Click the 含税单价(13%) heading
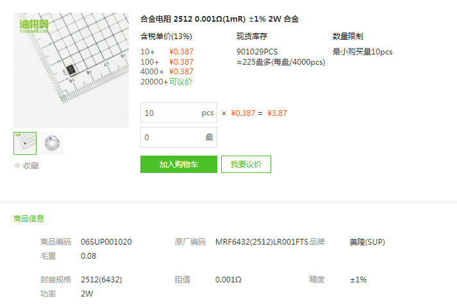This screenshot has height=308, width=457. point(166,36)
